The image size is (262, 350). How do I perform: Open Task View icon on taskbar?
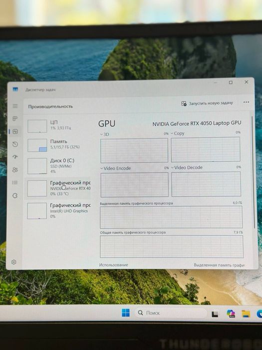pos(215,314)
